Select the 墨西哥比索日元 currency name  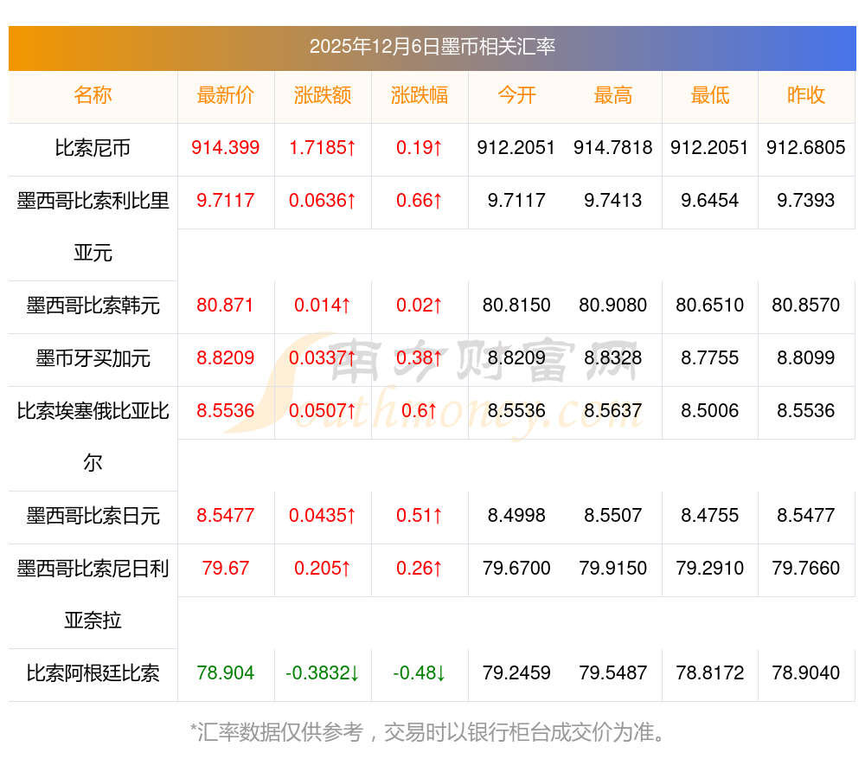(x=93, y=516)
